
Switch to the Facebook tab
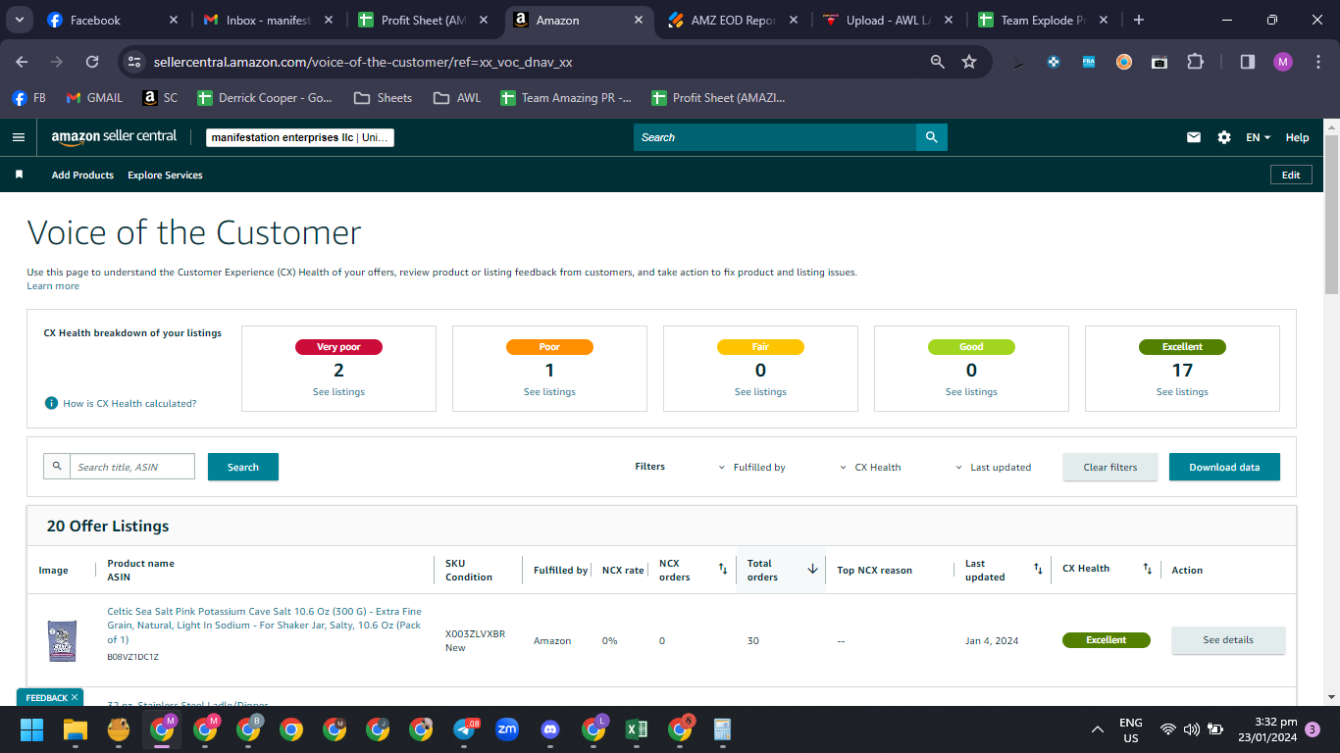[x=111, y=20]
